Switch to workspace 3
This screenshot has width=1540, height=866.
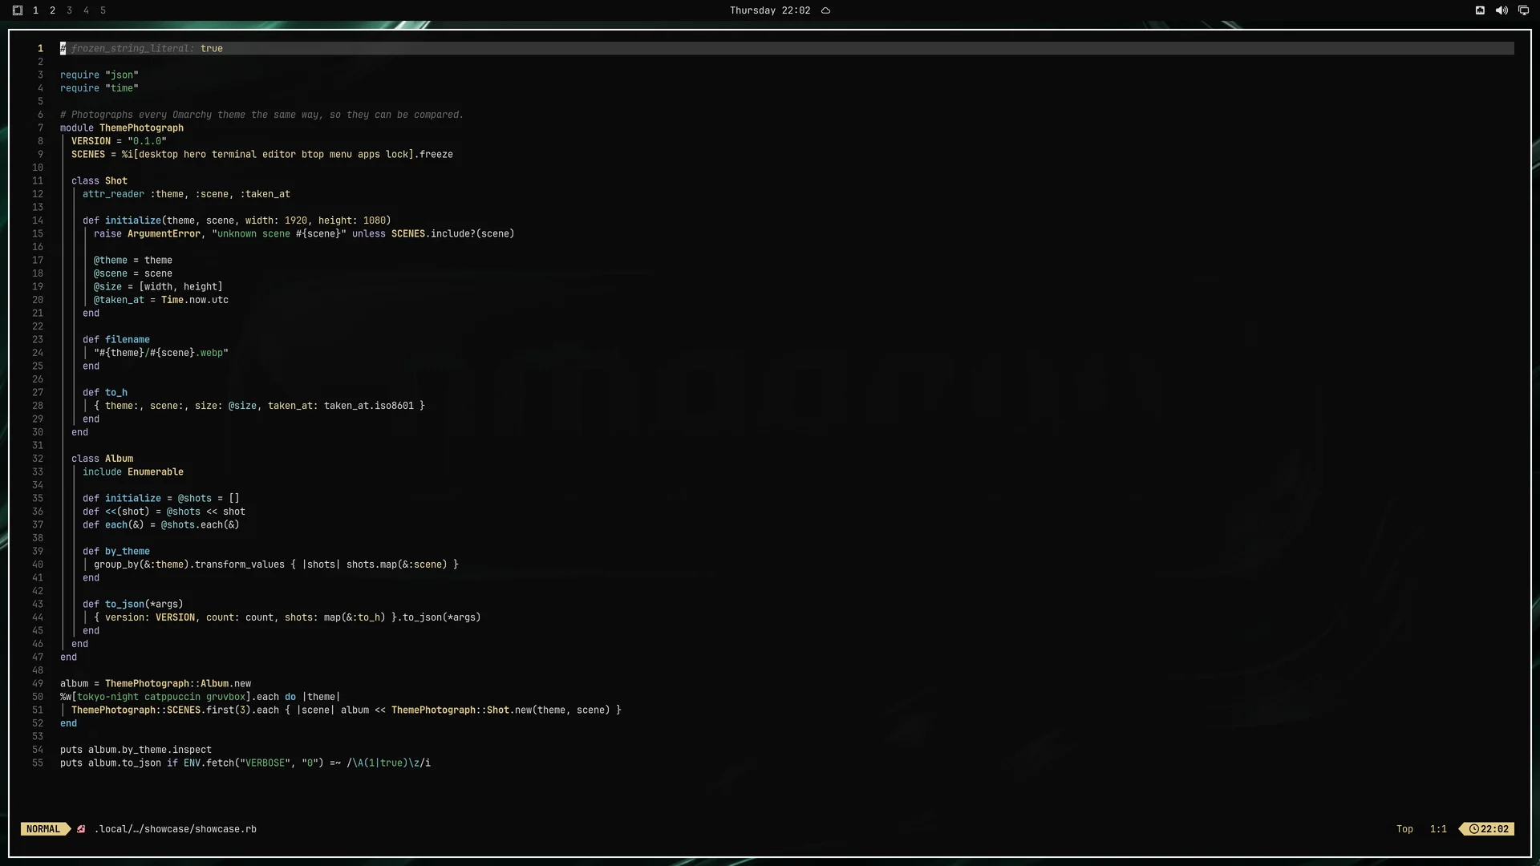tap(69, 10)
